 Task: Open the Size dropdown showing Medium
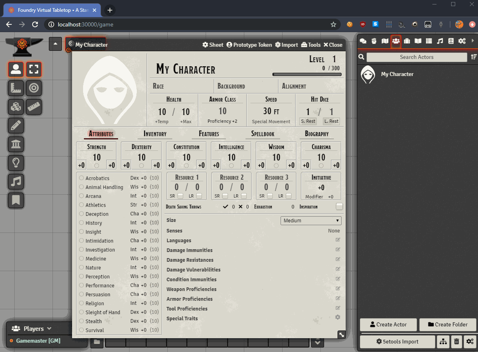pos(311,220)
